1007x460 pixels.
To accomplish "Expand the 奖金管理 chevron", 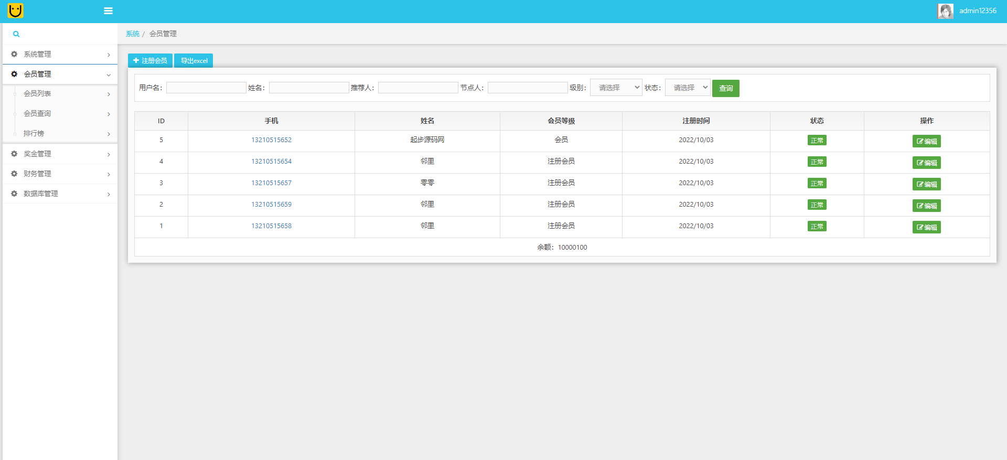I will point(109,154).
